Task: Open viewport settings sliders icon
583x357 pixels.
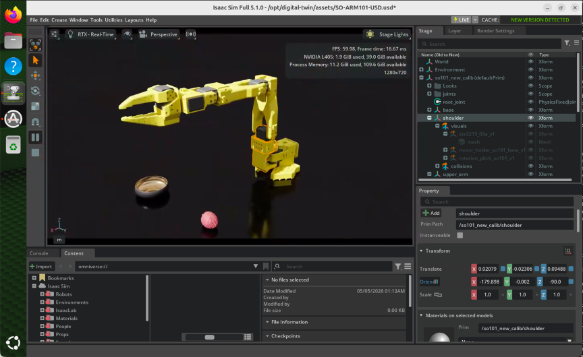Action: (54, 34)
